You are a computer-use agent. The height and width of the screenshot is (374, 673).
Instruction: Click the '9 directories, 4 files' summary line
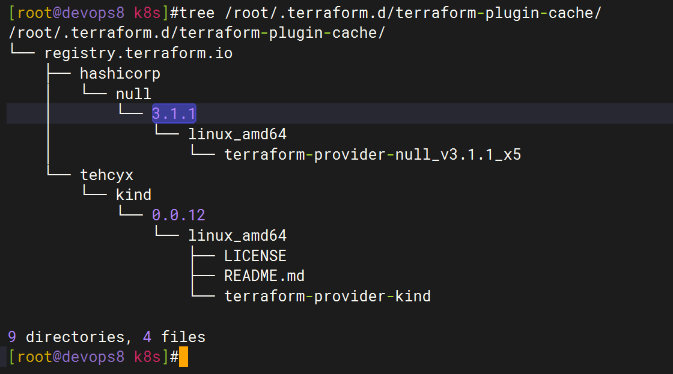coord(107,337)
